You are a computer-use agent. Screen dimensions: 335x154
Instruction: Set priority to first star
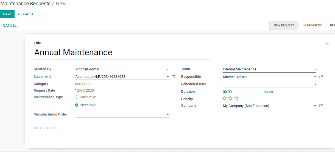[225, 98]
